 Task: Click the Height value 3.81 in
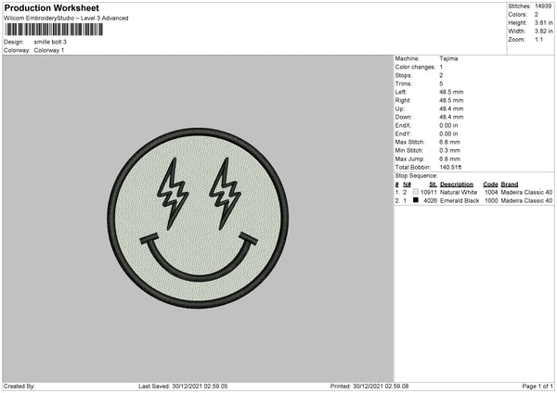[x=543, y=22]
